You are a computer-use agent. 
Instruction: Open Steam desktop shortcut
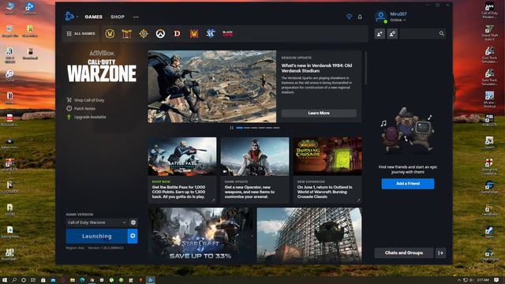pos(489,232)
